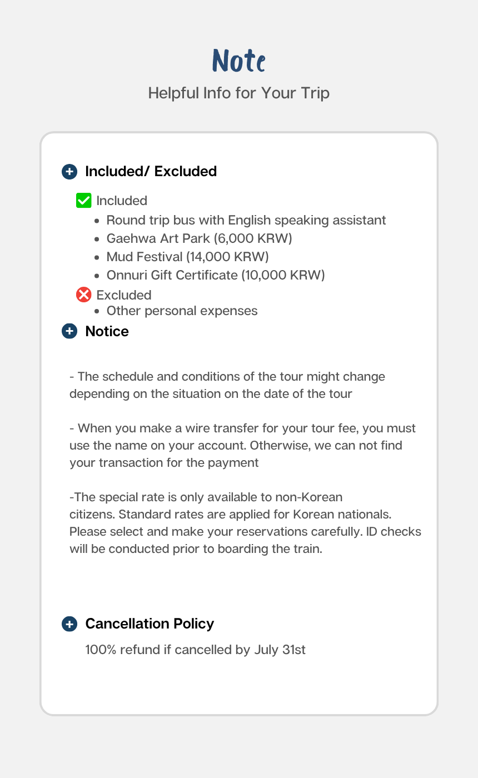The width and height of the screenshot is (478, 778).
Task: Collapse the Notice section heading
Action: point(107,331)
